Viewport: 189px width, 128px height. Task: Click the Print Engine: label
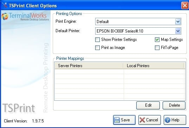coord(66,21)
